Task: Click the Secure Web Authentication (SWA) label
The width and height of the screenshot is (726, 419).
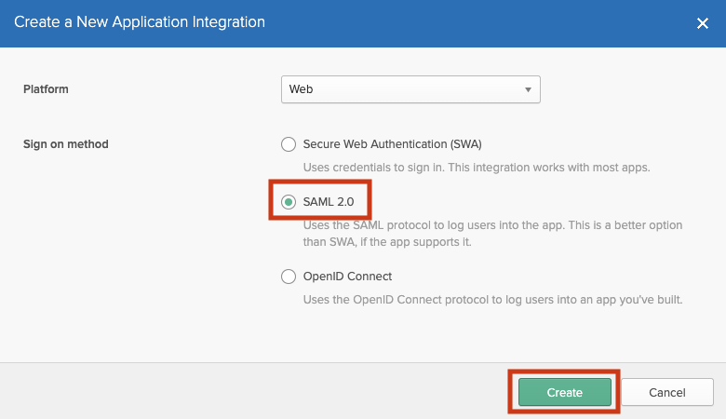Action: coord(392,144)
